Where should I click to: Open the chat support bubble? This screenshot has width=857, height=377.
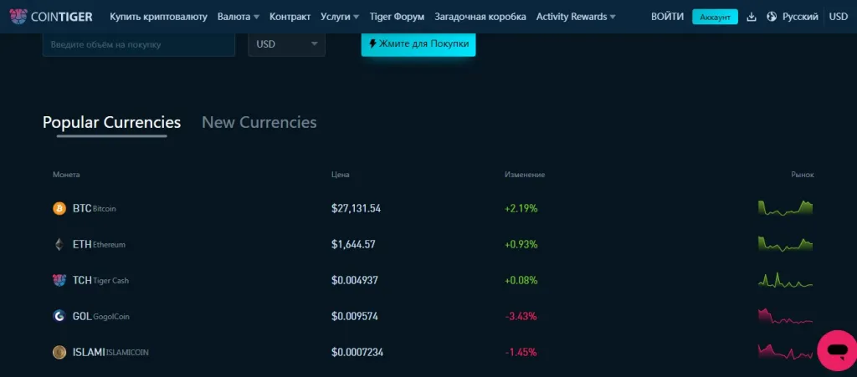pos(837,350)
